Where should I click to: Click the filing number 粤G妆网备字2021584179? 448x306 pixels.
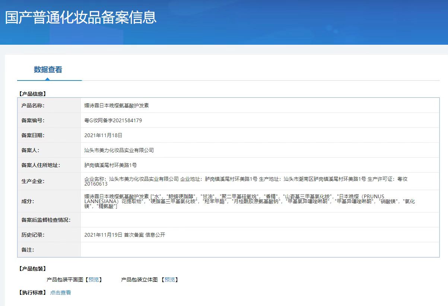[113, 120]
